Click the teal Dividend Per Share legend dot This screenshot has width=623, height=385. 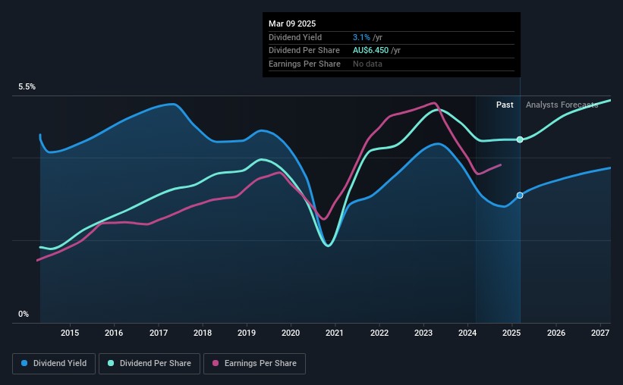(111, 364)
